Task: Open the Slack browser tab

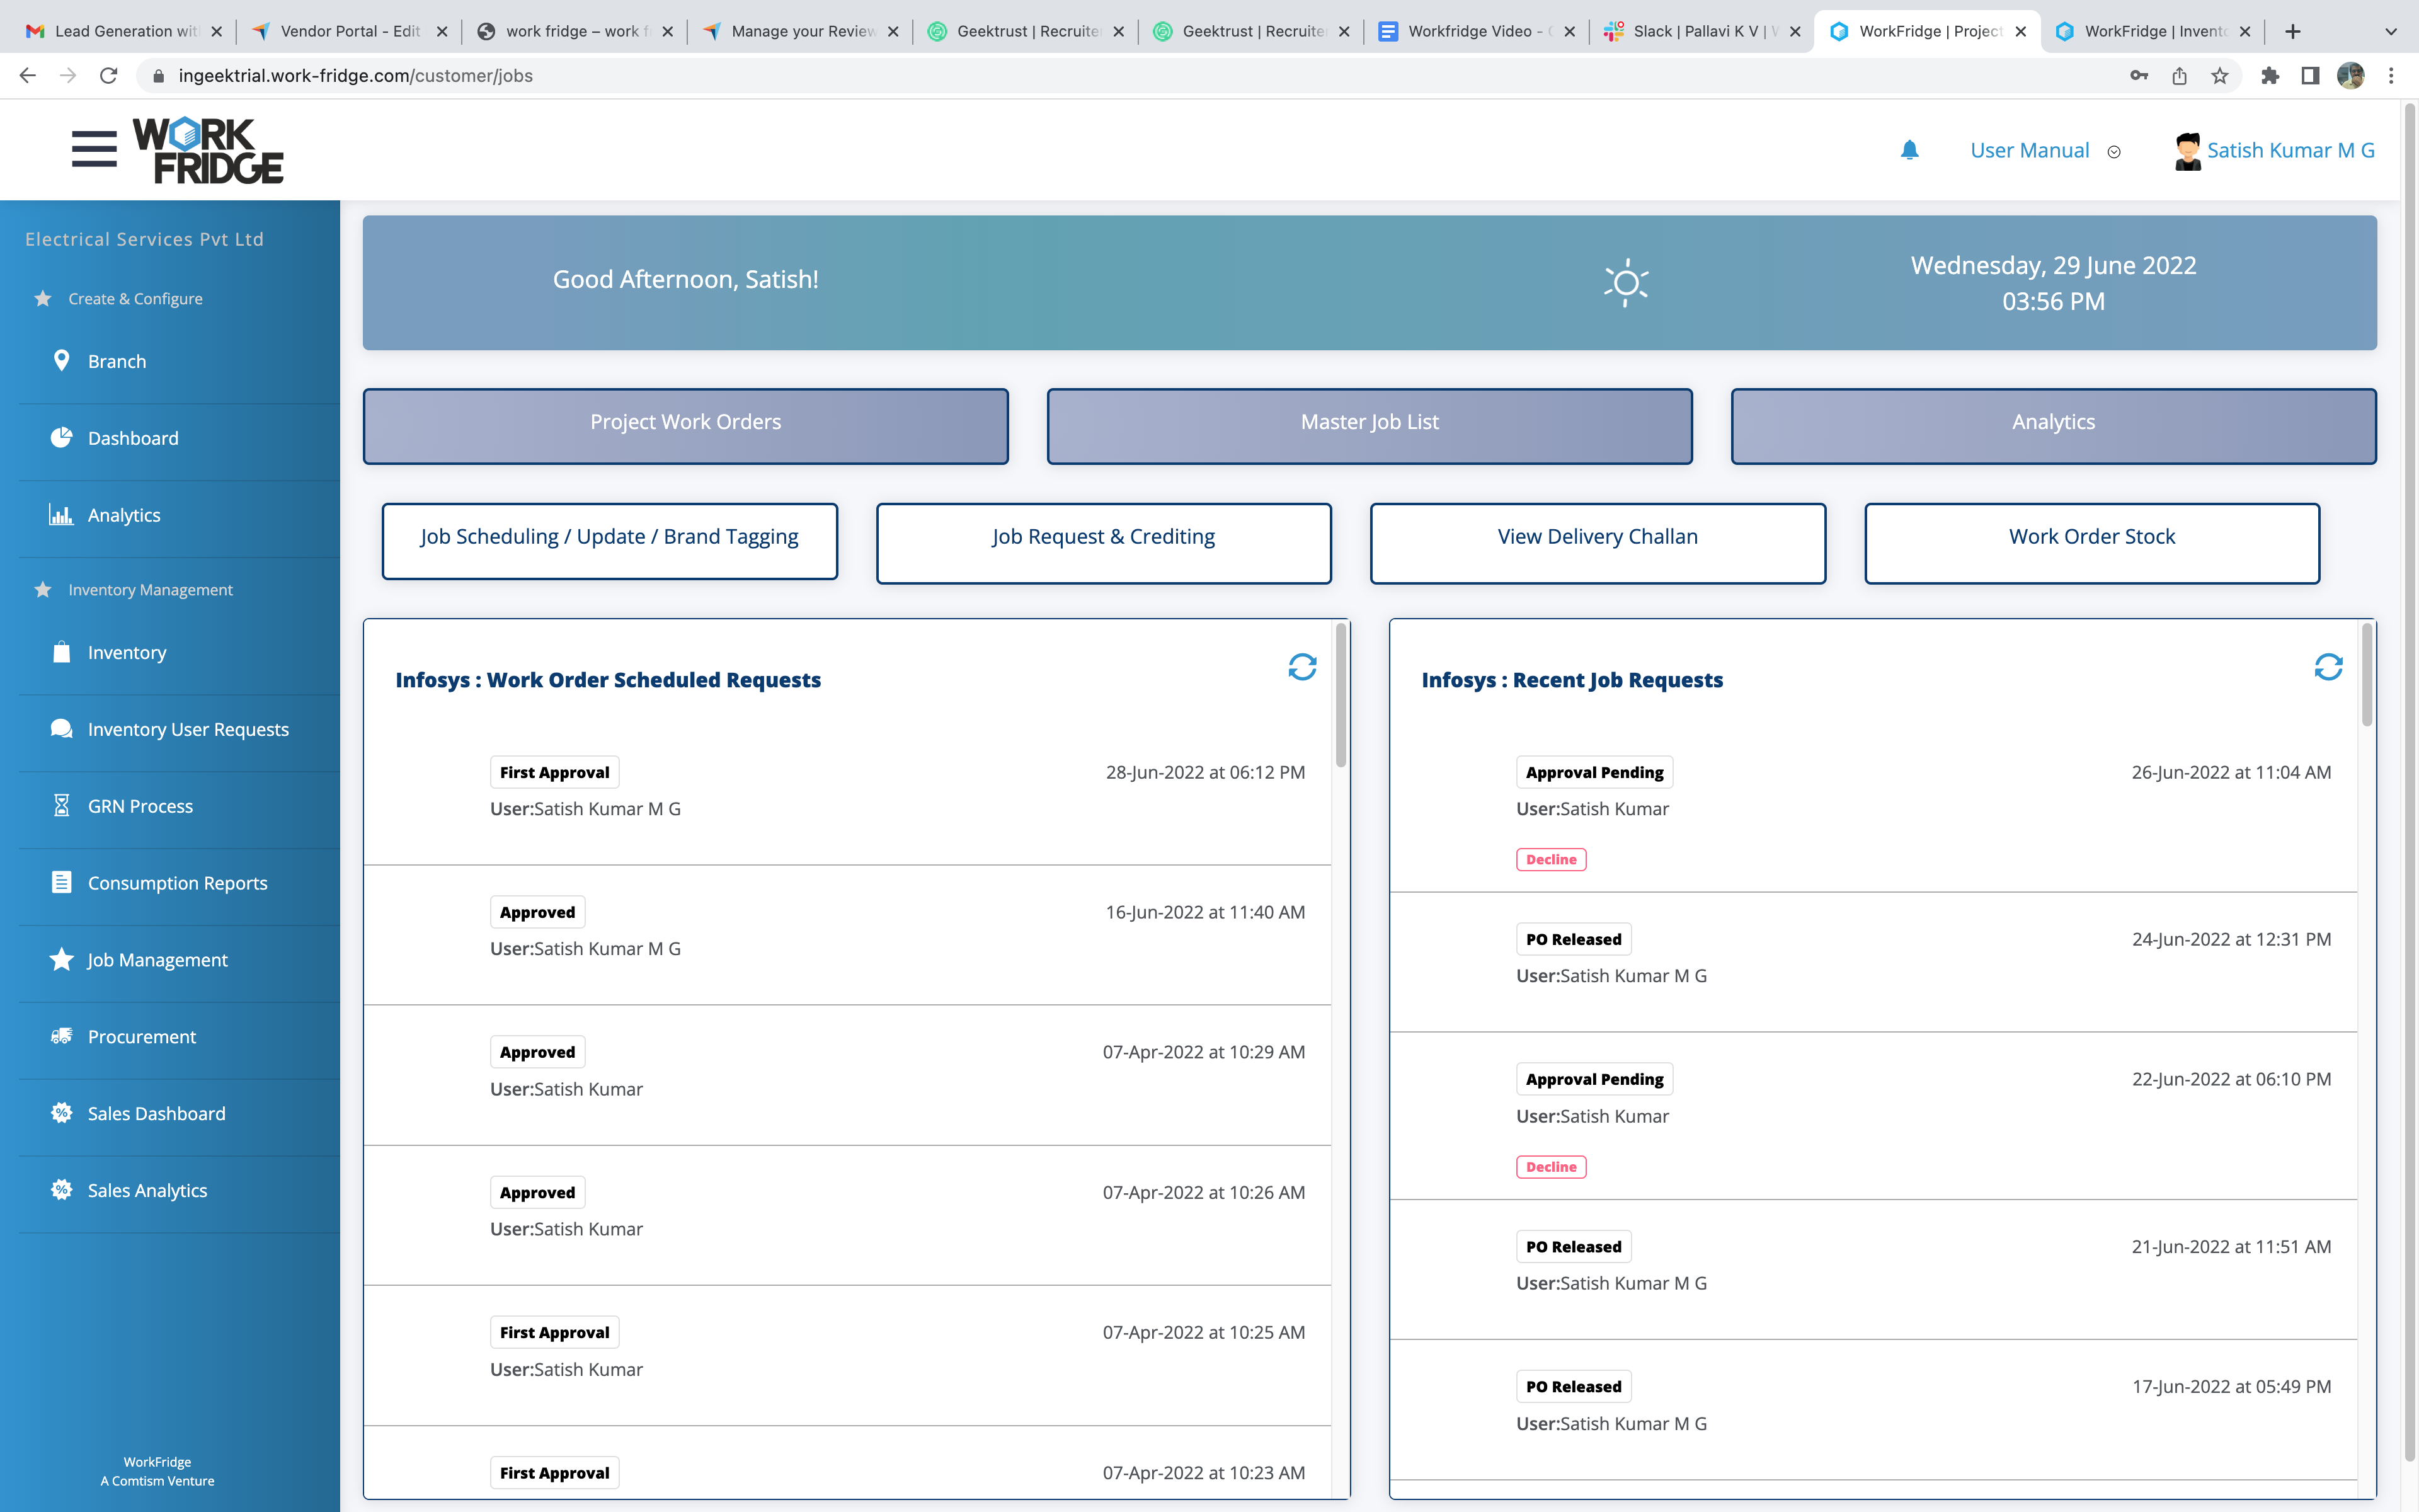Action: point(1700,31)
